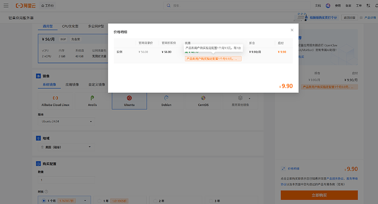
Task: Click the top search box
Action: [x=237, y=5]
